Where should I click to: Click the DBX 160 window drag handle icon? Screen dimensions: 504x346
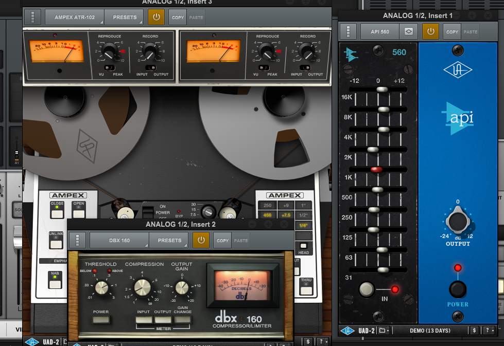[77, 240]
